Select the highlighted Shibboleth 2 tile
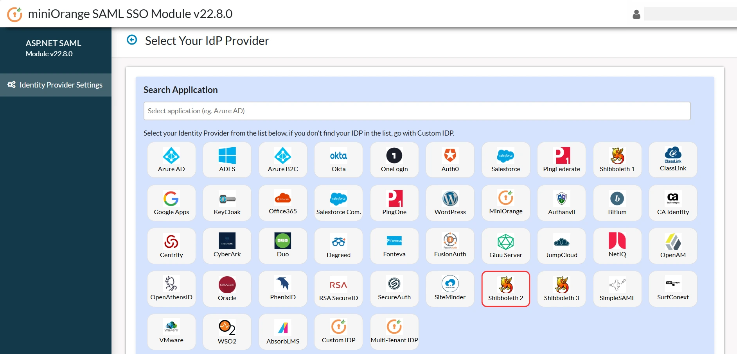 [x=506, y=289]
